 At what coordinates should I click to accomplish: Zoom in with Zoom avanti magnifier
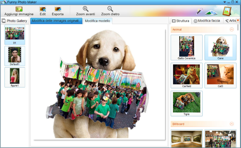(86, 9)
